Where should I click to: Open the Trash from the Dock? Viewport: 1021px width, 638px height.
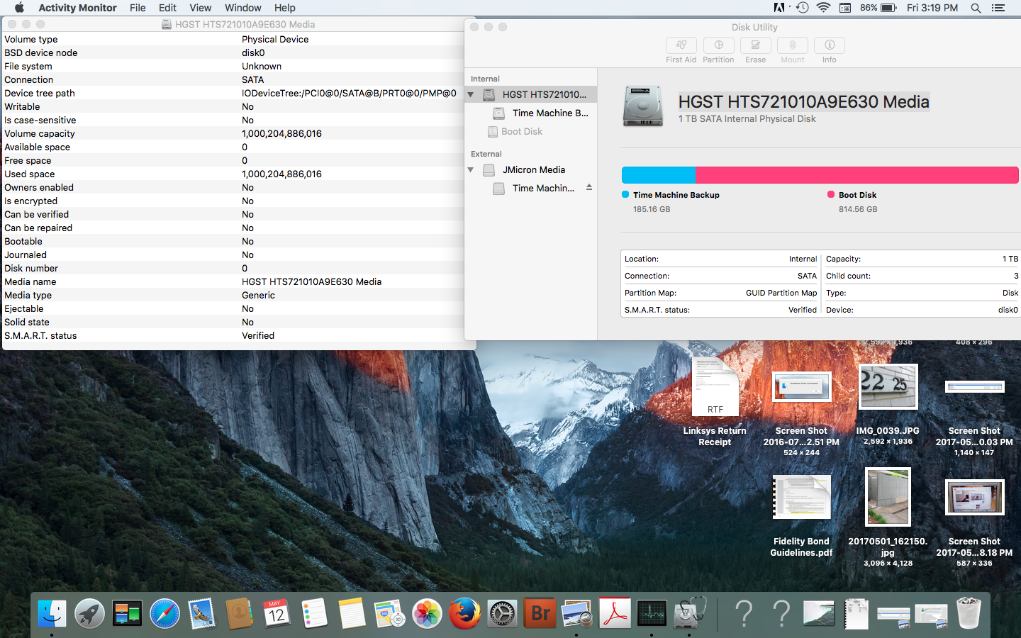tap(969, 613)
